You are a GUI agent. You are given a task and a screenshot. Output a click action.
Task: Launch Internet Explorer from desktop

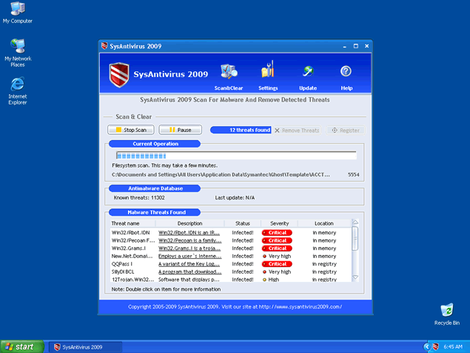(x=17, y=85)
